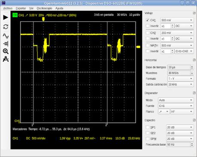Undock the Horizontal panel icon
The width and height of the screenshot is (197, 157).
(x=194, y=60)
